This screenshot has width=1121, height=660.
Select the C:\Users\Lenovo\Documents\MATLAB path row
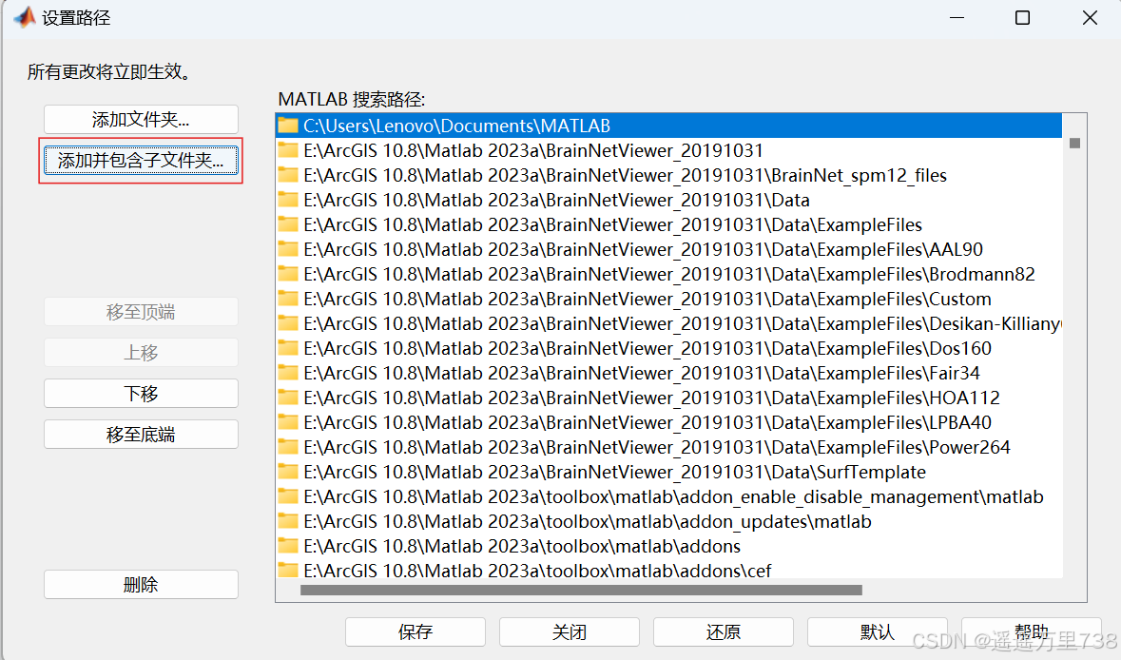point(668,126)
